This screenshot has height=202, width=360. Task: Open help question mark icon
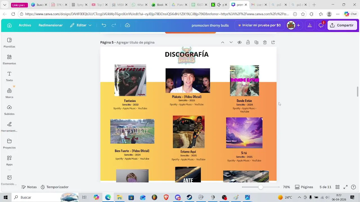coord(354,187)
